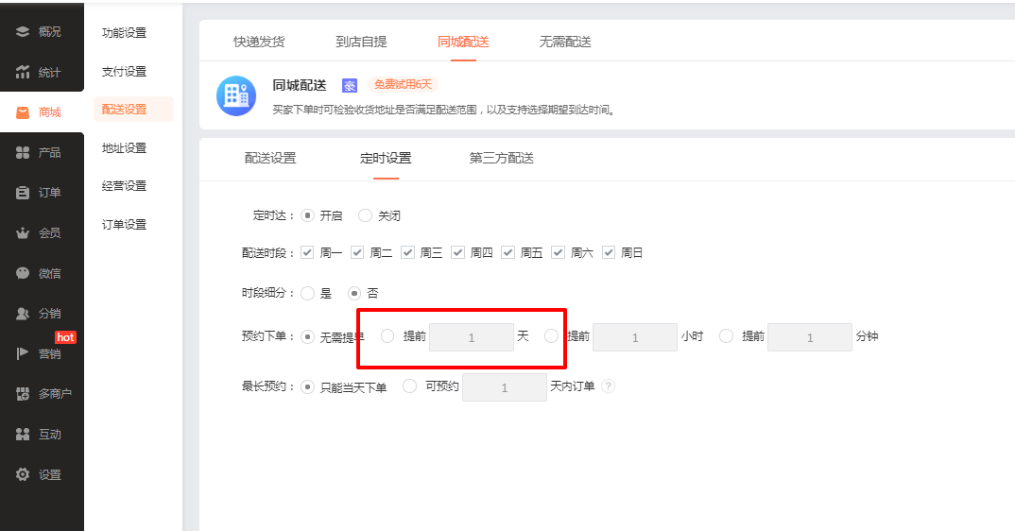Open the 多商户 multi-merchant icon
1015x531 pixels.
pyautogui.click(x=23, y=394)
